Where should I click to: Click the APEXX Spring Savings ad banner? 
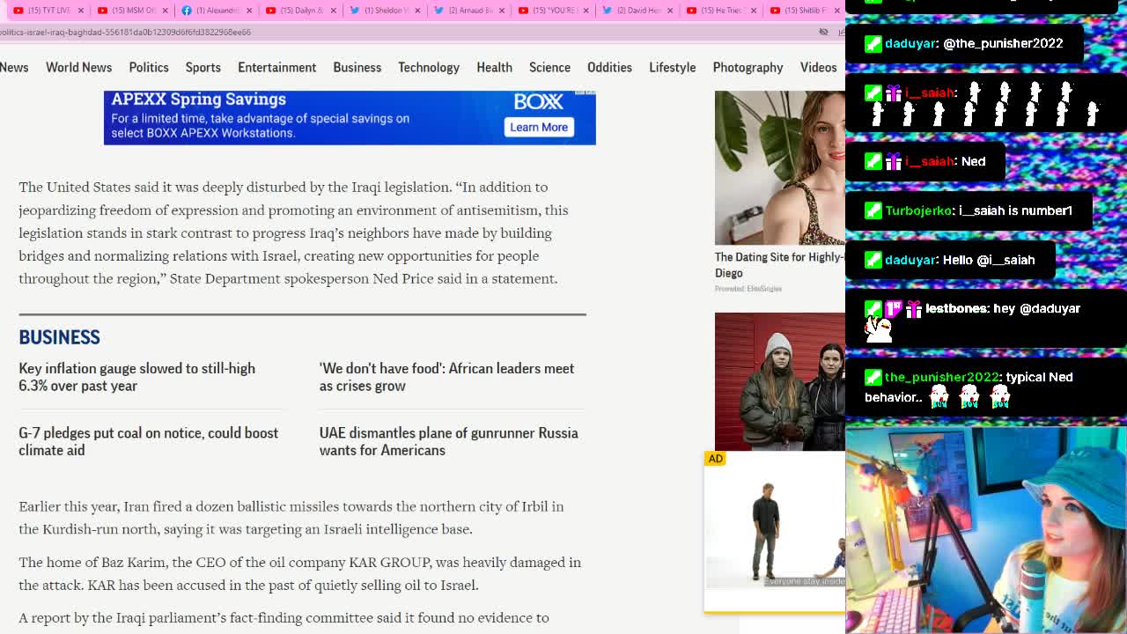[350, 117]
